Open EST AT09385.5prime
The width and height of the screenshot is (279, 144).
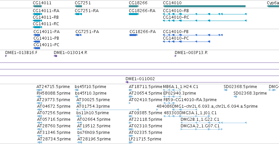(146, 113)
